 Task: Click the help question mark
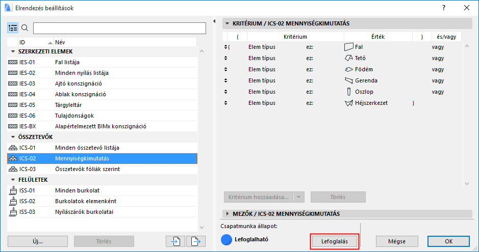tap(444, 8)
